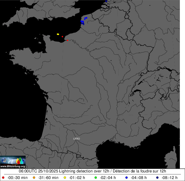Click the '-00:-30 min' legend label
Image resolution: width=185 pixels, height=181 pixels.
pyautogui.click(x=17, y=178)
